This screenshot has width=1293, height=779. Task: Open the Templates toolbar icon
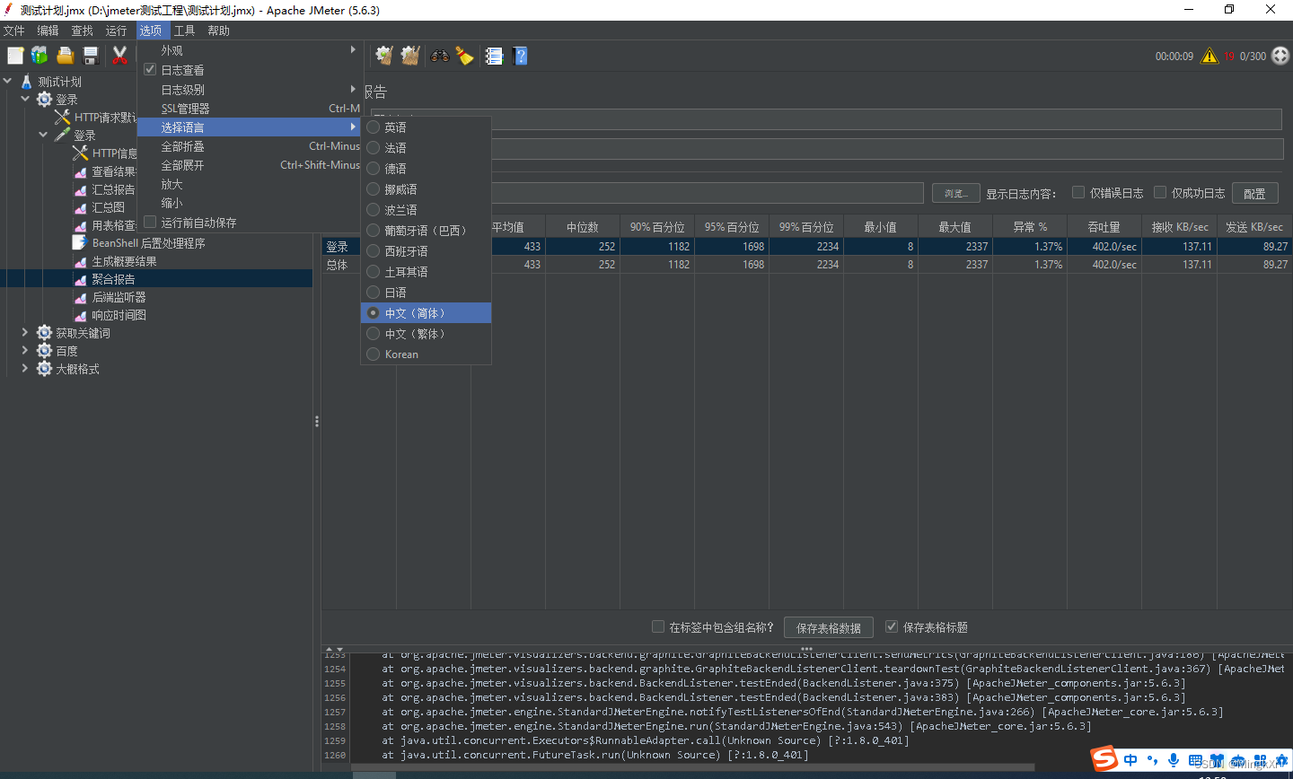coord(40,56)
